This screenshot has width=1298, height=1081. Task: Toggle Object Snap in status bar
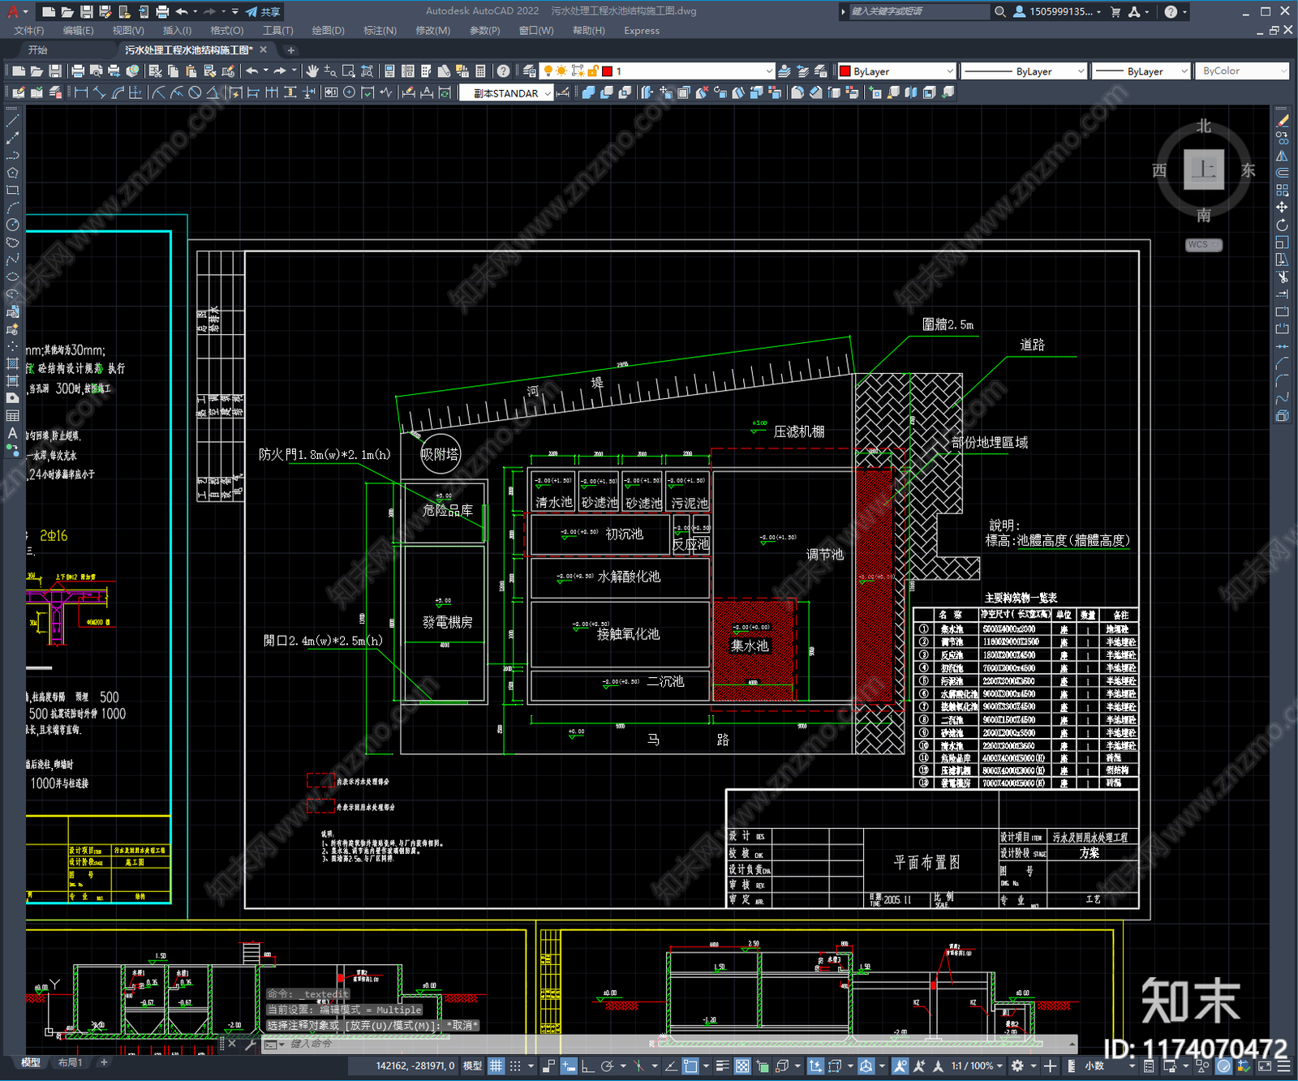tap(690, 1066)
